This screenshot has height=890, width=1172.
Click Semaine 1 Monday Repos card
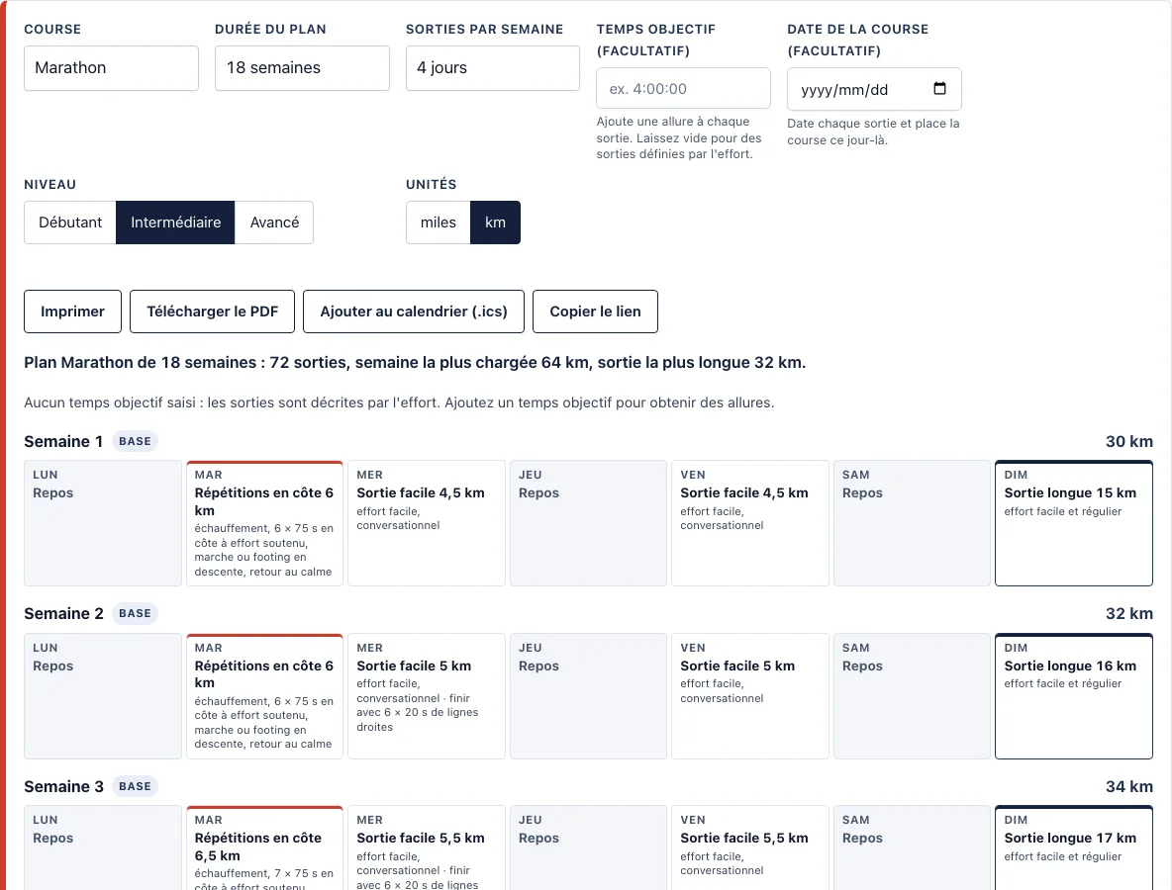(x=103, y=523)
